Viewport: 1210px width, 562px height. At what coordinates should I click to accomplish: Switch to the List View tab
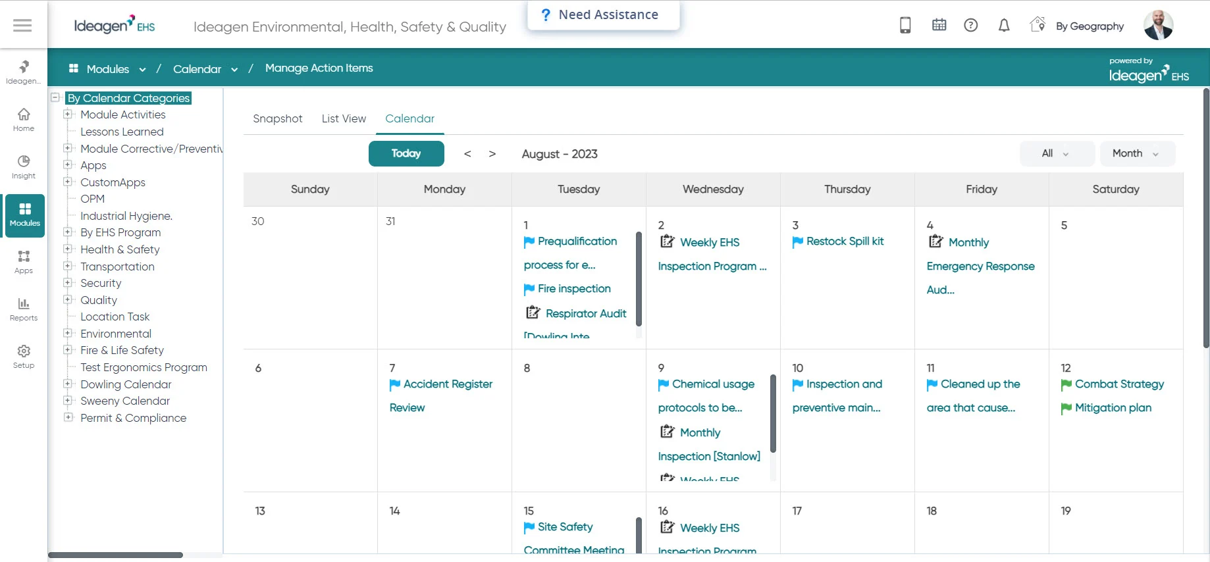click(344, 118)
